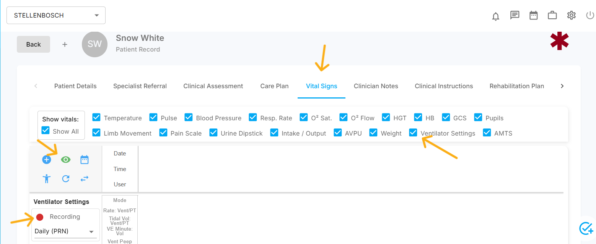
Task: Click the blue add vitals plus icon
Action: (x=47, y=160)
